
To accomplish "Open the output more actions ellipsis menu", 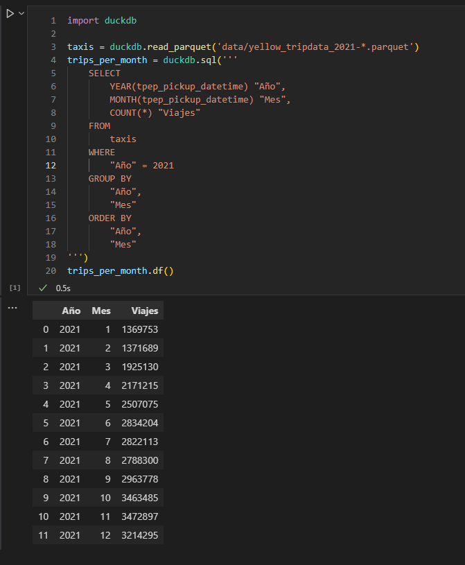I will (x=12, y=307).
